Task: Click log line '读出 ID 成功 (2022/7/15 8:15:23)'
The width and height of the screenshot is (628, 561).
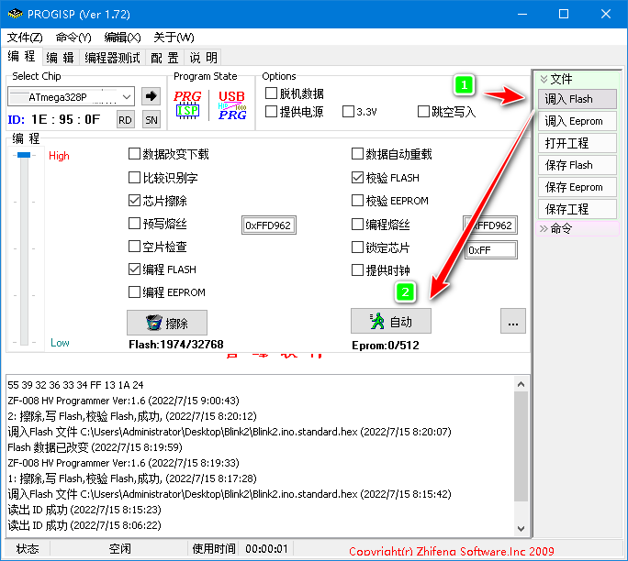Action: (84, 510)
